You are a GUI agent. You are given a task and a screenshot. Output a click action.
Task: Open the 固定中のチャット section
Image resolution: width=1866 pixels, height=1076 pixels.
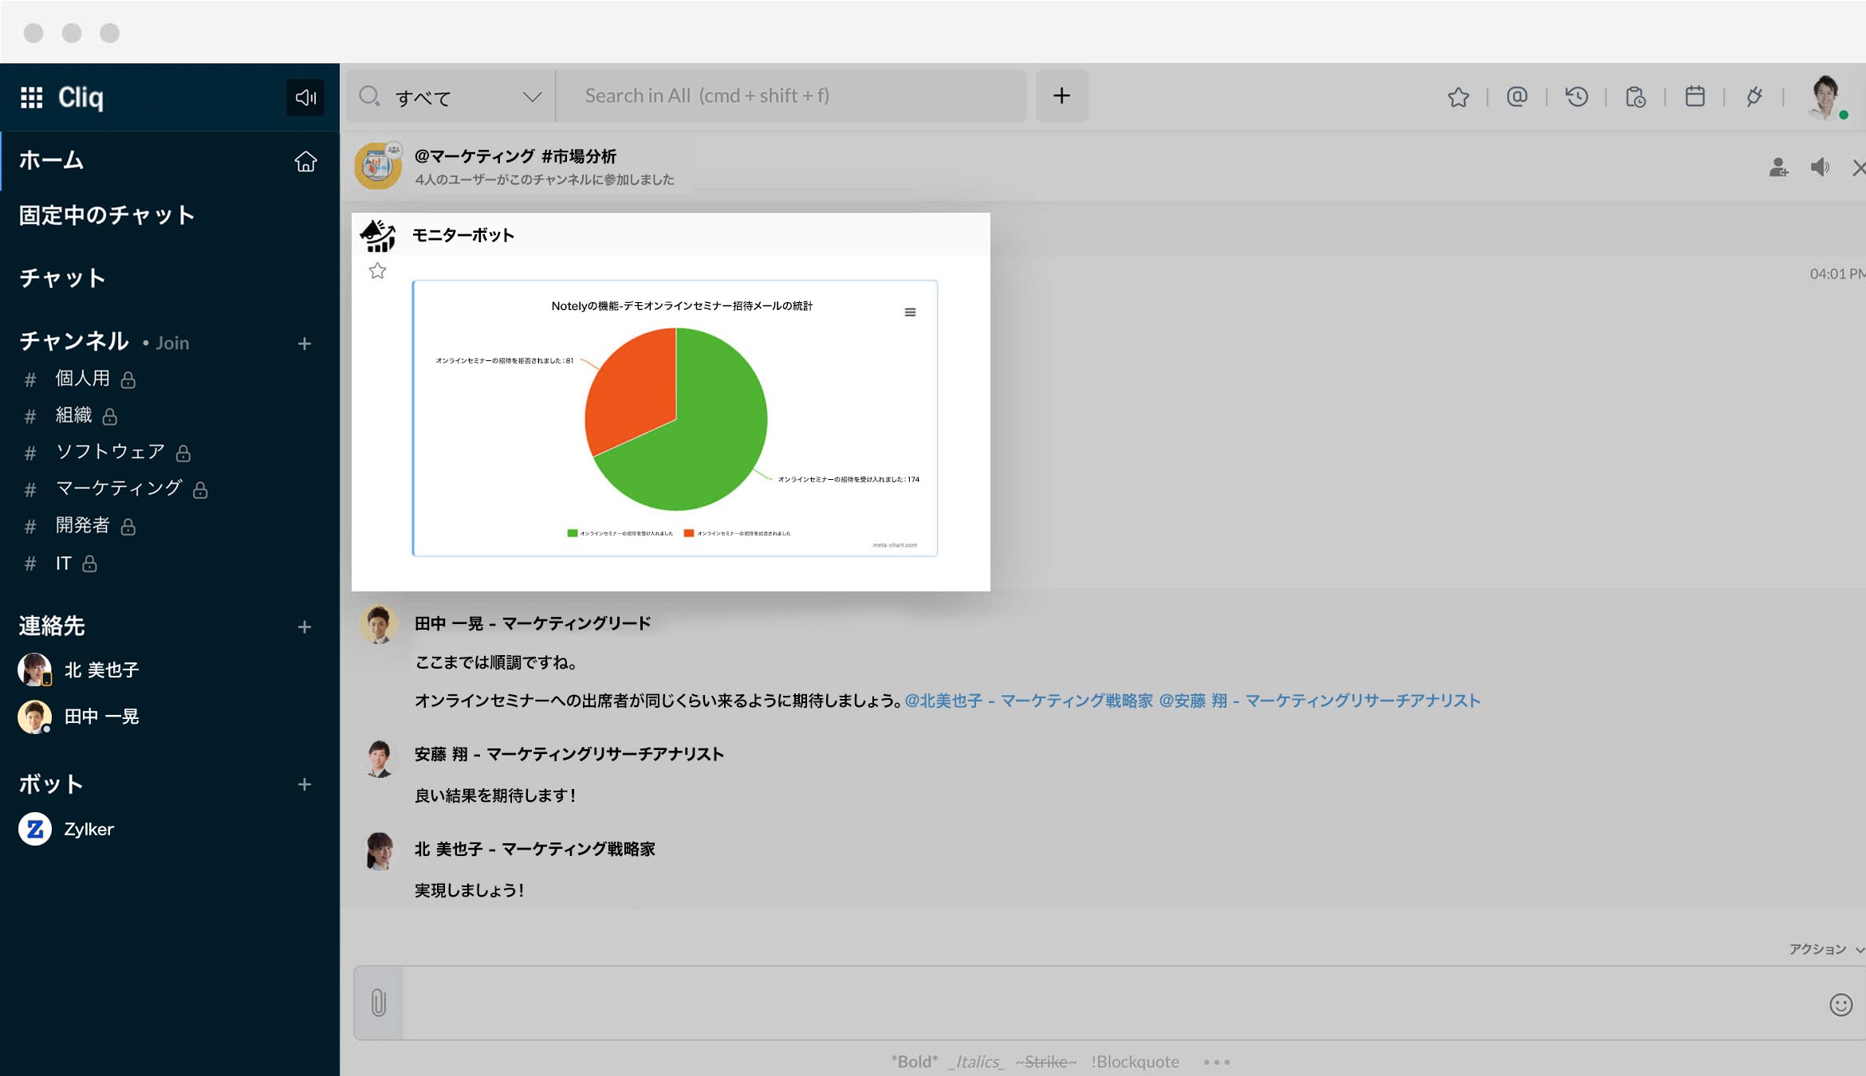(x=107, y=215)
